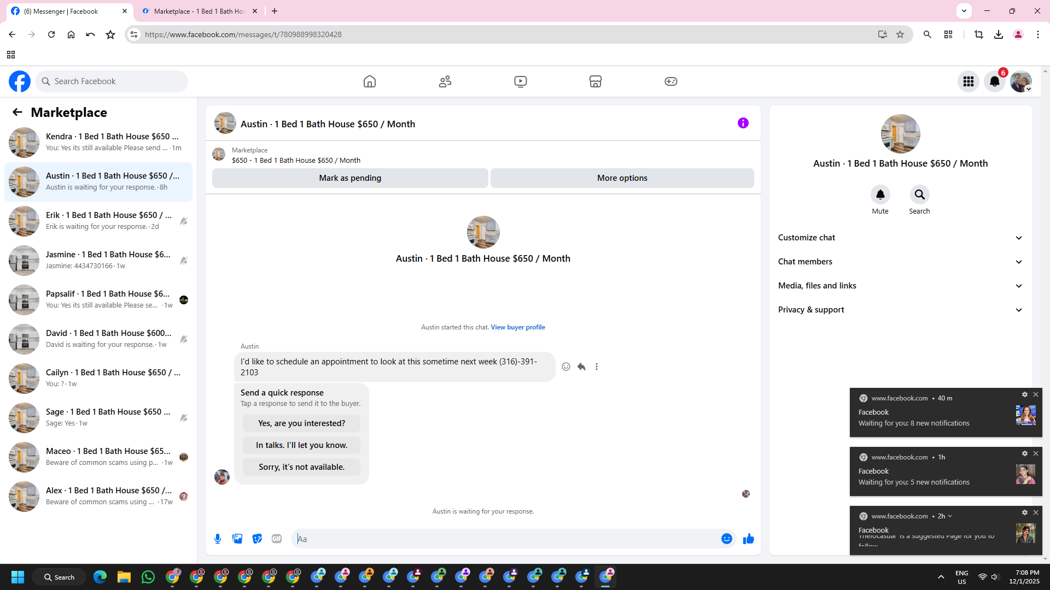
Task: Open Windows Start menu
Action: click(x=17, y=577)
